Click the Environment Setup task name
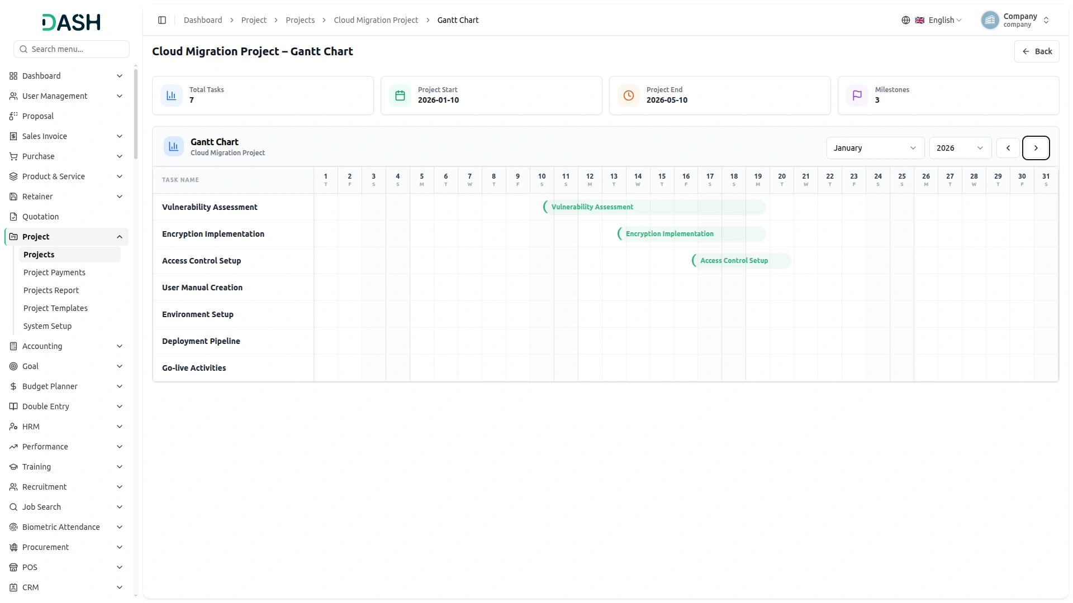 pos(198,314)
